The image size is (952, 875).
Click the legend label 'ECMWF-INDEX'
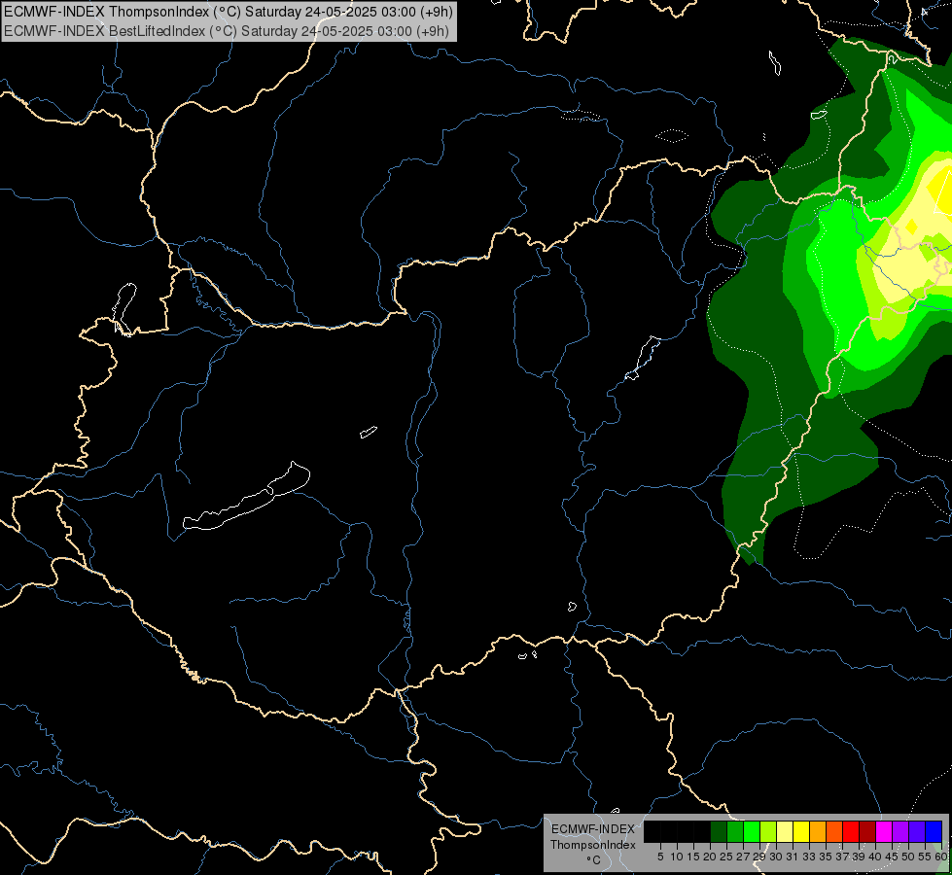[593, 829]
